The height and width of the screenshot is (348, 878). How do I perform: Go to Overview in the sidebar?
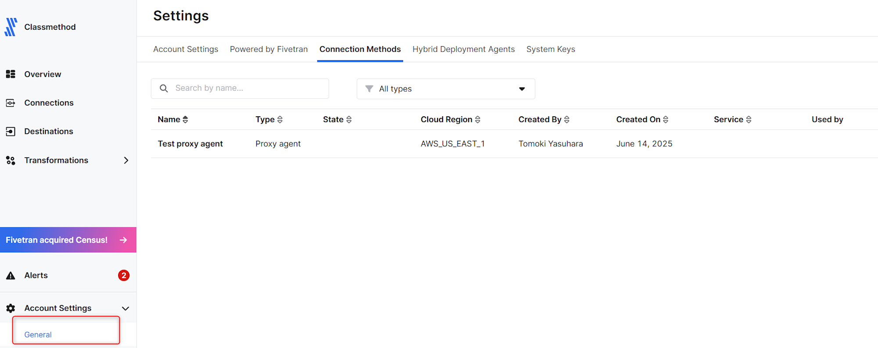(43, 74)
